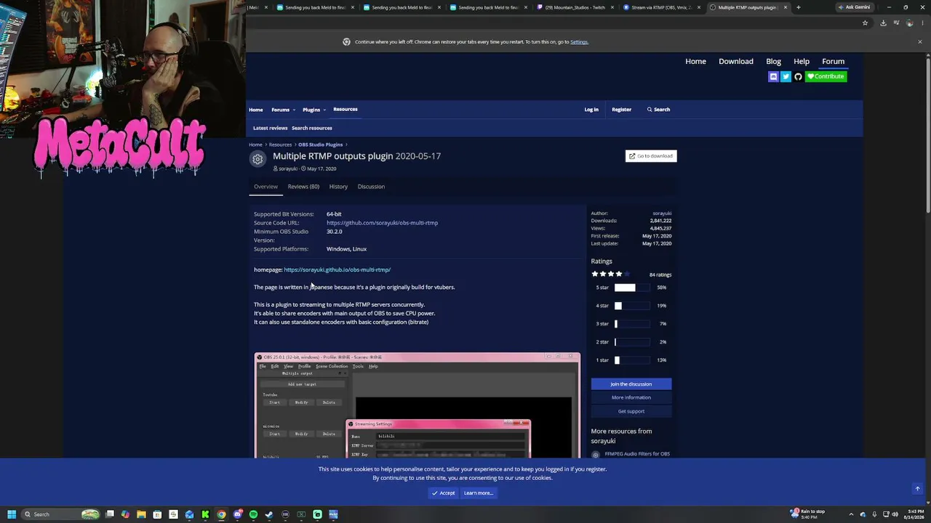931x523 pixels.
Task: Open the OBS plugin screenshot image
Action: (417, 405)
